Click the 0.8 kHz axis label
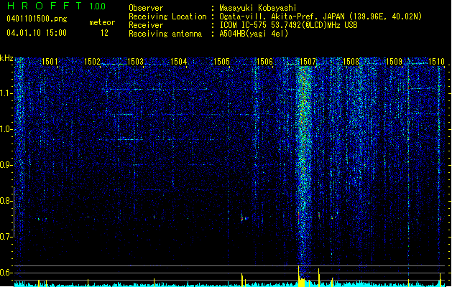This screenshot has height=287, width=452. (x=6, y=201)
